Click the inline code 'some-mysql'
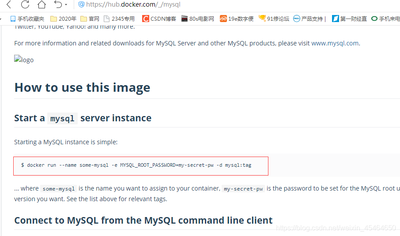 pyautogui.click(x=59, y=189)
